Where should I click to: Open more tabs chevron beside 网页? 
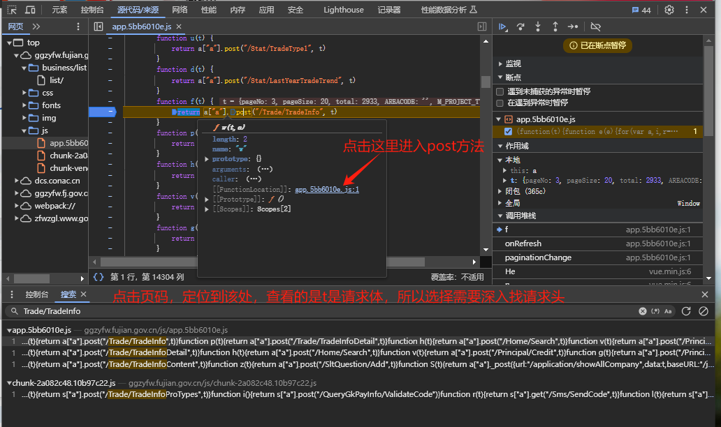pos(36,27)
